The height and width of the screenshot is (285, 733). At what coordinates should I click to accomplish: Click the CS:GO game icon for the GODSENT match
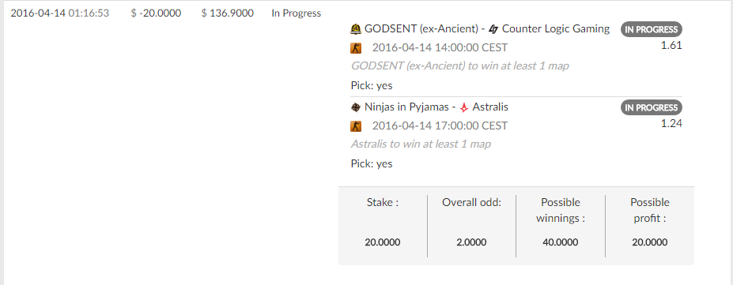coord(356,48)
